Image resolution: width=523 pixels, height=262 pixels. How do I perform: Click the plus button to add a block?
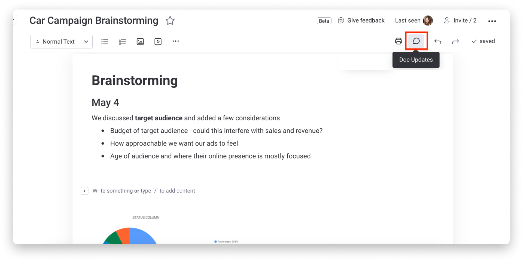click(x=85, y=191)
